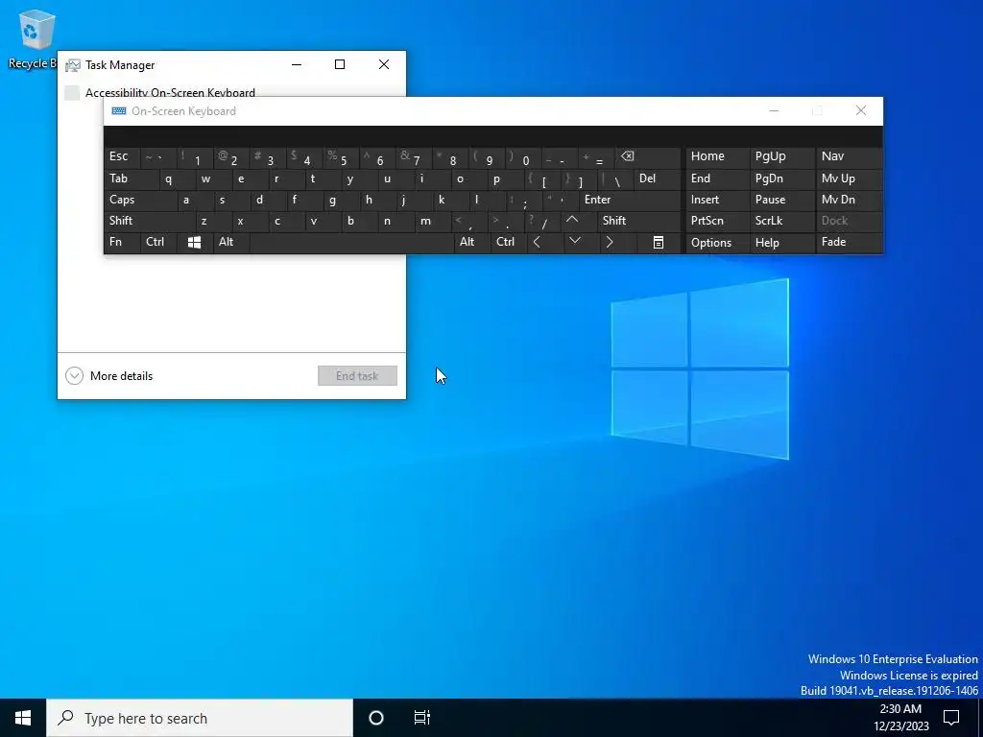983x737 pixels.
Task: Tap the backslash key
Action: [x=615, y=178]
